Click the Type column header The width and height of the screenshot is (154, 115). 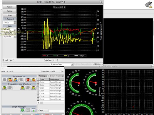(44, 79)
